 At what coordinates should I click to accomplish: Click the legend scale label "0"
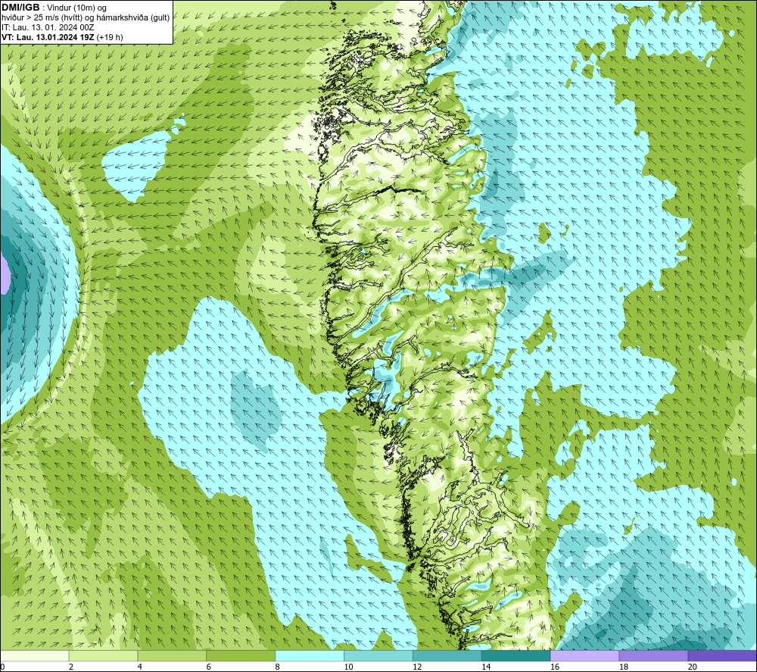click(x=2, y=667)
